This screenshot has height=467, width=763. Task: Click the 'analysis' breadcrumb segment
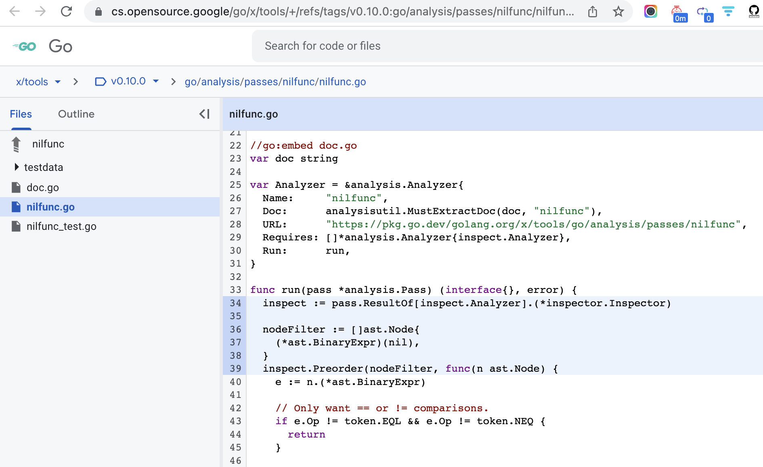click(220, 82)
